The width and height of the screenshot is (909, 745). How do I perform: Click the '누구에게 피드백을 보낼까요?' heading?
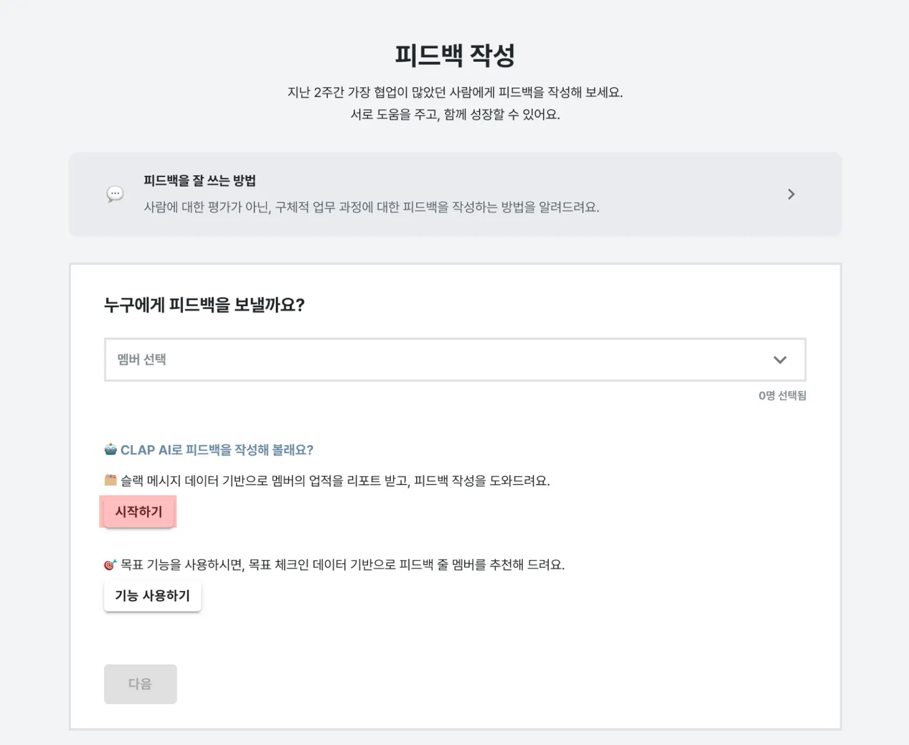(x=204, y=304)
